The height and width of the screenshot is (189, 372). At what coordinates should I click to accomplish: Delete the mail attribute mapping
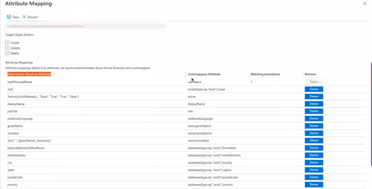(x=314, y=89)
